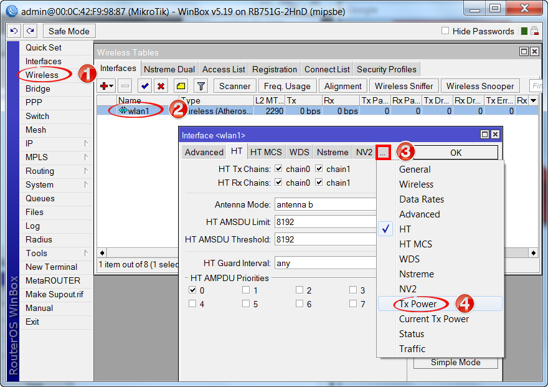Viewport: 548px width, 387px height.
Task: Click the minus remove interface icon
Action: click(125, 86)
